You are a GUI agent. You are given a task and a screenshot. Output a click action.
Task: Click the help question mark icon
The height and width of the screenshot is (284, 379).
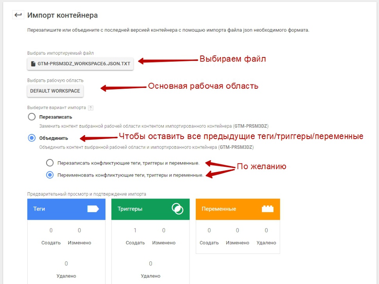tap(91, 108)
